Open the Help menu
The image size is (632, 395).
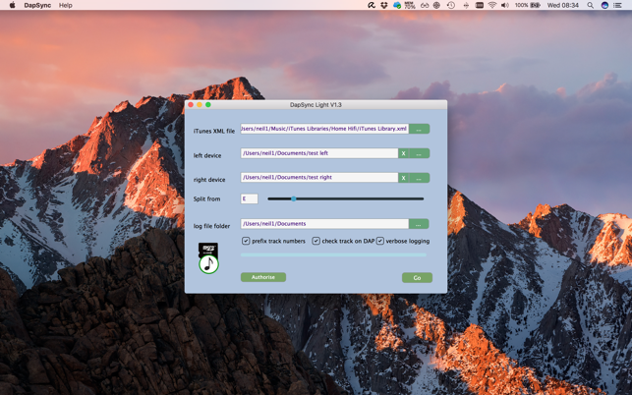click(x=65, y=5)
